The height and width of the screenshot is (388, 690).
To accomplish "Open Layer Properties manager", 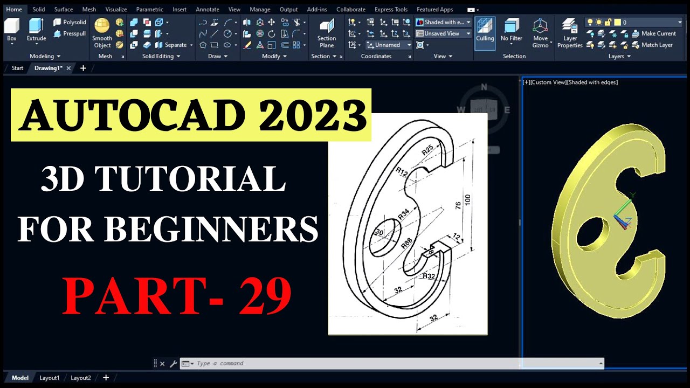I will [x=570, y=33].
